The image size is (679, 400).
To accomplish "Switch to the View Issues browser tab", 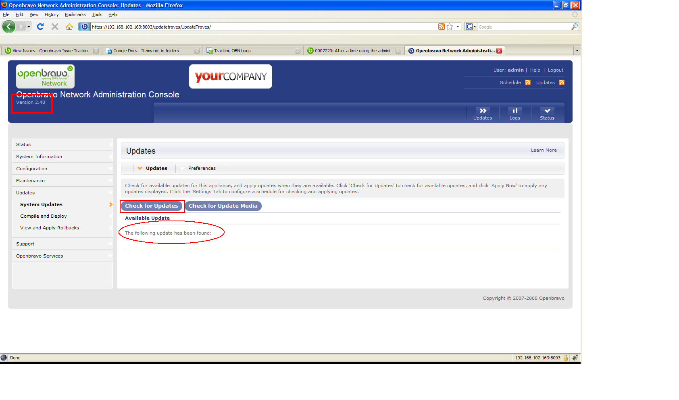I will point(51,51).
